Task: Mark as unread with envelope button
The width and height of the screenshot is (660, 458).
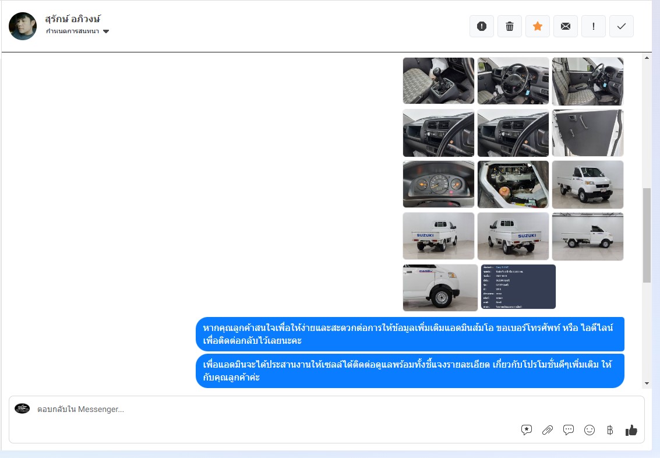Action: [566, 26]
